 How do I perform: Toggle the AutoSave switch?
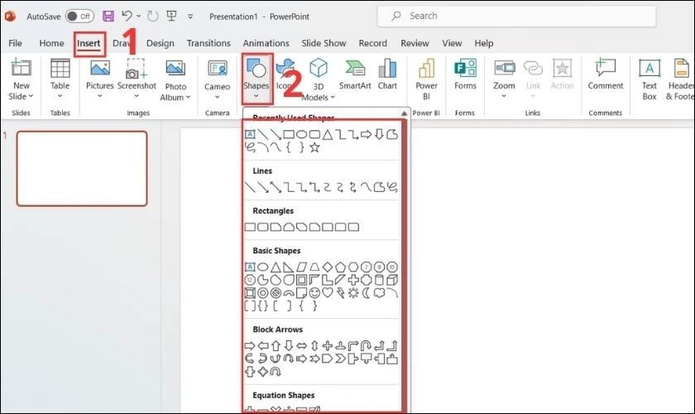(79, 17)
